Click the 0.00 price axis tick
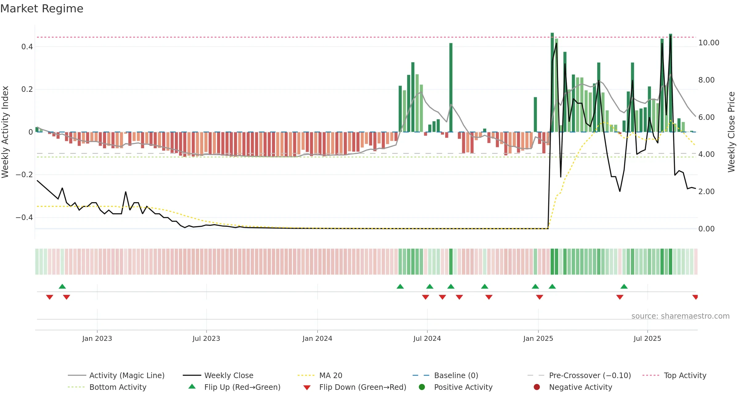 point(706,229)
